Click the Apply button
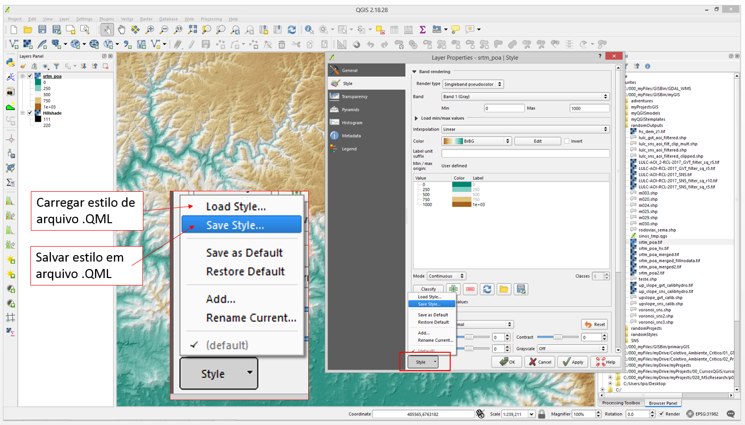Image resolution: width=745 pixels, height=425 pixels. [573, 362]
